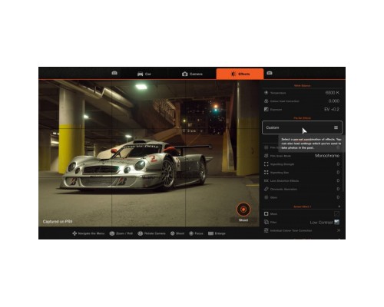
Task: Click the Individual Colour Tone Correction icon
Action: click(x=266, y=230)
